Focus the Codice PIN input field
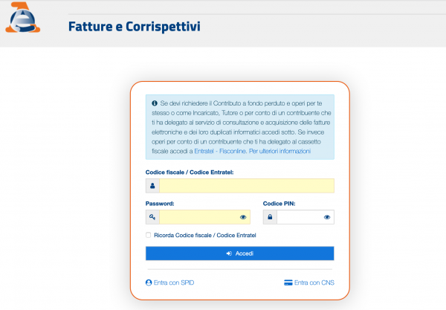 300,217
